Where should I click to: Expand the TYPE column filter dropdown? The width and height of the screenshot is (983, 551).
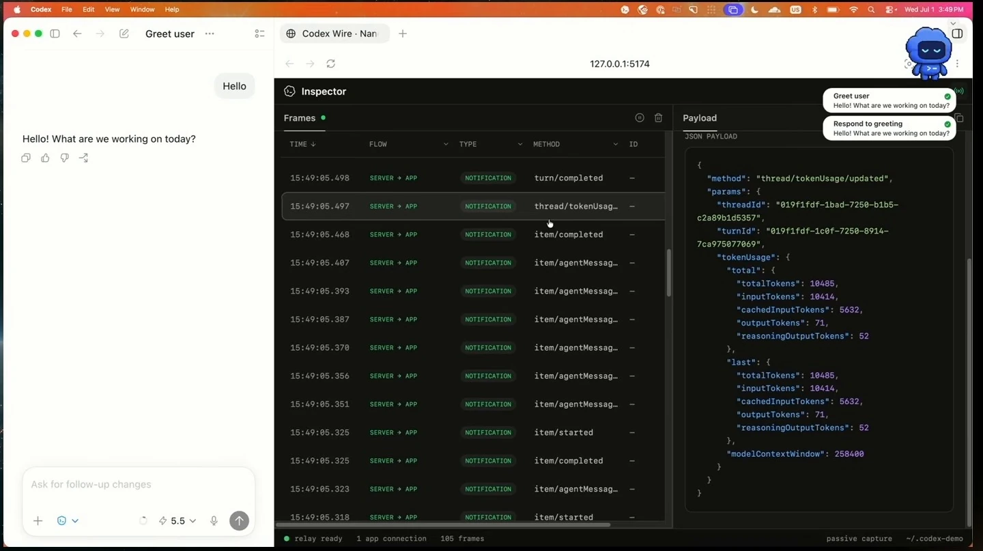[519, 144]
